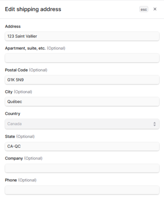The width and height of the screenshot is (164, 202).
Task: Select the State field with CA-QC
Action: 82,146
